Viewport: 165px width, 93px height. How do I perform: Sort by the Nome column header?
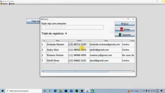pyautogui.click(x=57, y=41)
